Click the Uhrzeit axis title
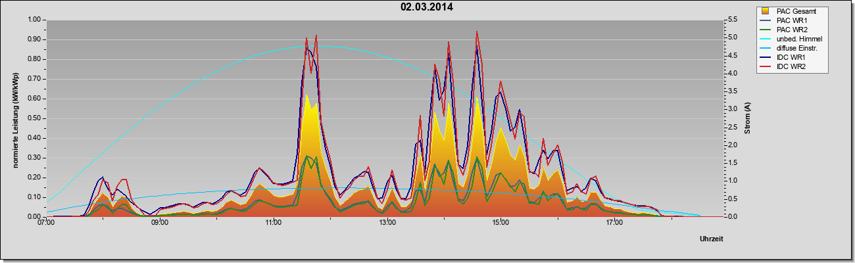The width and height of the screenshot is (855, 263). (x=712, y=239)
